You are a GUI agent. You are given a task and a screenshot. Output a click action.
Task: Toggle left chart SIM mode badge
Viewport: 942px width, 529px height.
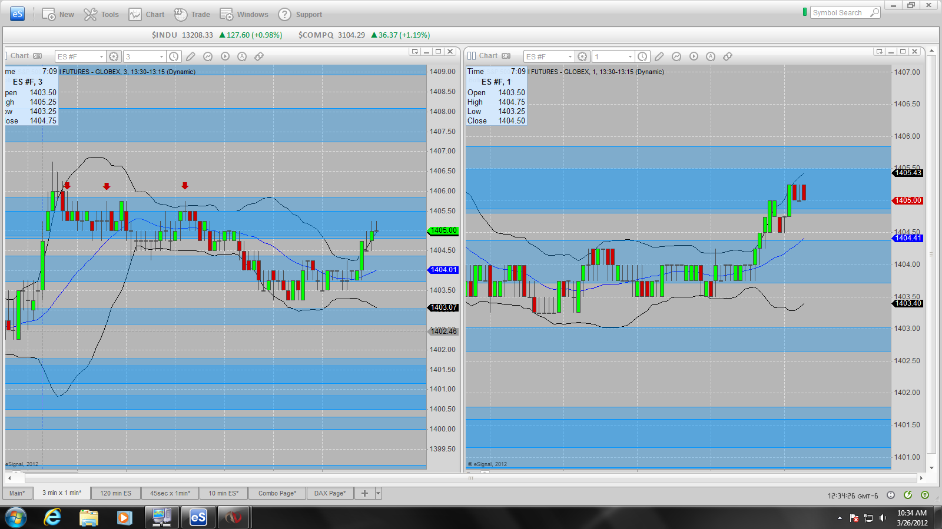pyautogui.click(x=37, y=56)
